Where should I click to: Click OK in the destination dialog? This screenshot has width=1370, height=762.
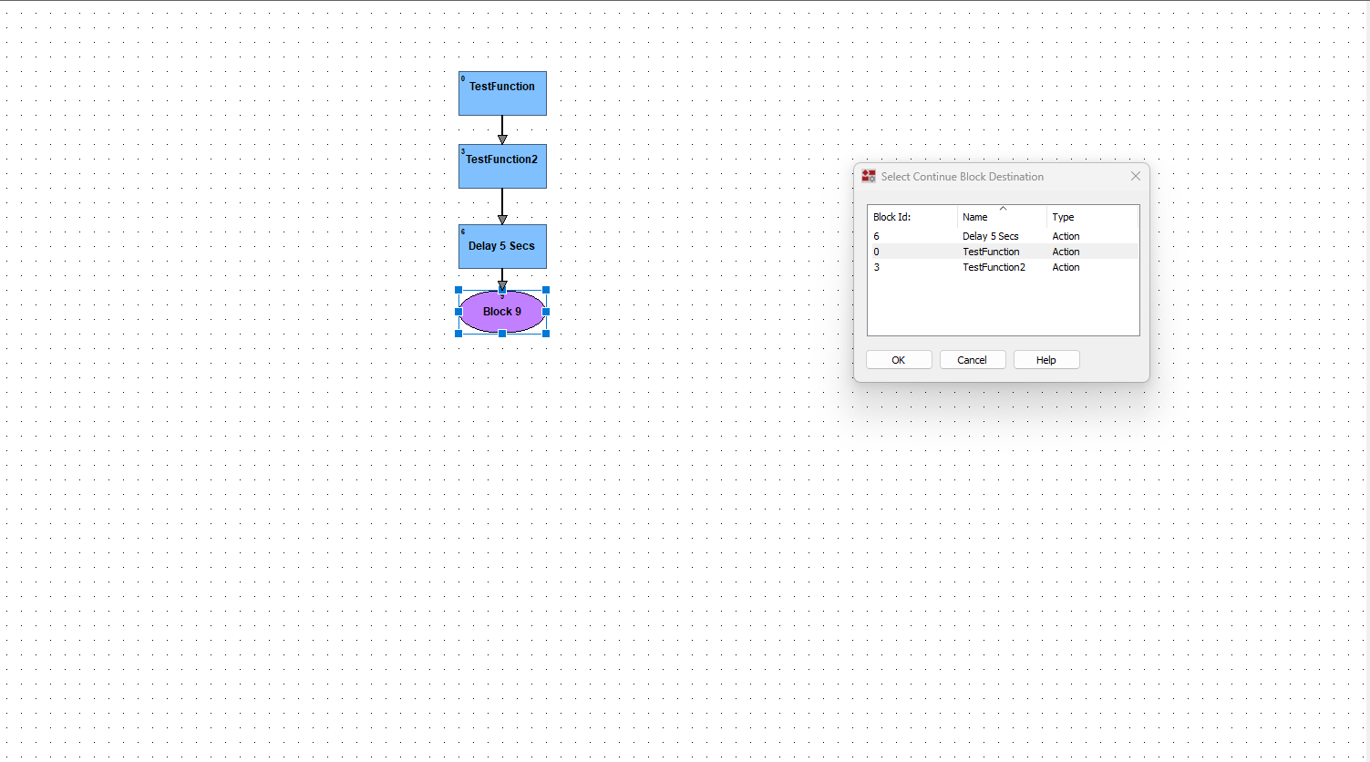(899, 360)
